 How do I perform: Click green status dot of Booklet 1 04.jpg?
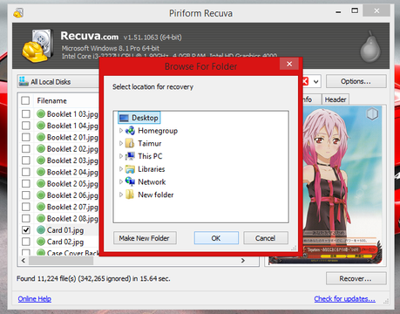pyautogui.click(x=41, y=126)
